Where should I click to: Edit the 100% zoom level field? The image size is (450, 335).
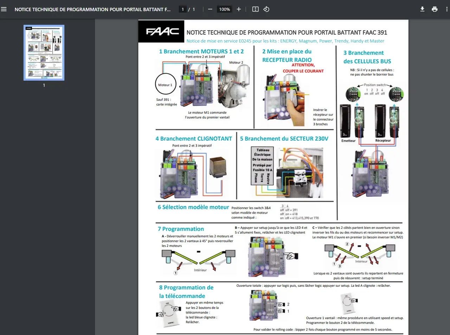click(225, 9)
